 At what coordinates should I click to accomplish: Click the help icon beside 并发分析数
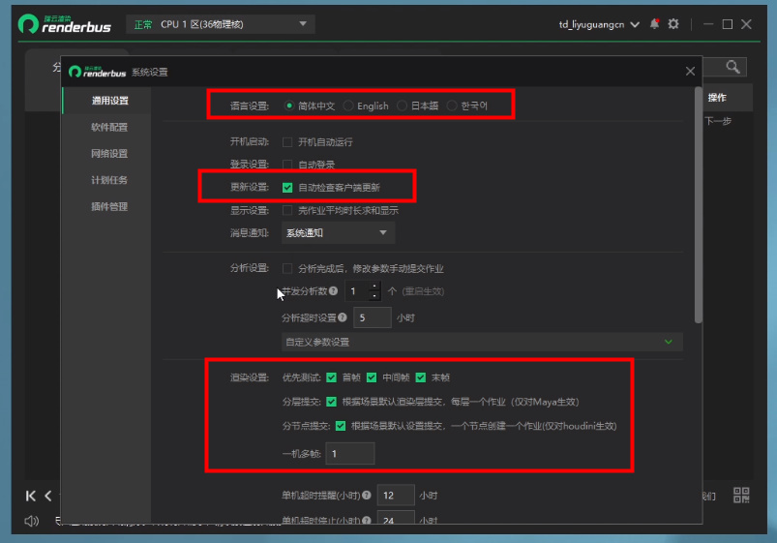333,291
